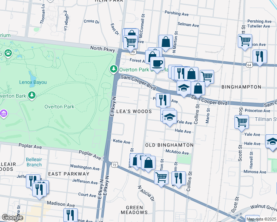The width and height of the screenshot is (277, 222).
Task: Click the Walnut Grove road label
Action: pos(263,208)
